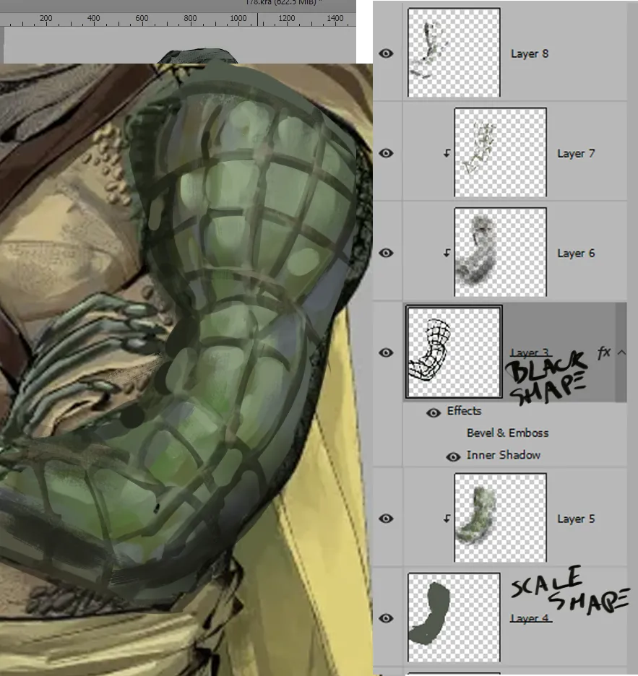
Task: Click the clipping mask arrow on Layer 7
Action: click(447, 153)
